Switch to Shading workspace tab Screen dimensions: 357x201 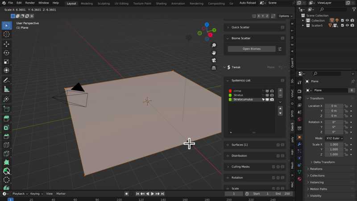(161, 4)
